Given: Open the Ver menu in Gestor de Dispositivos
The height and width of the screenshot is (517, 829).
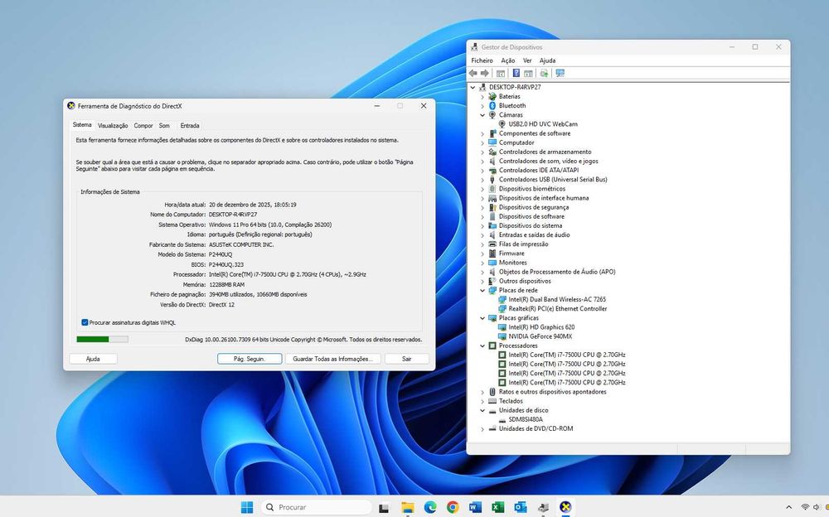Looking at the screenshot, I should pyautogui.click(x=527, y=60).
